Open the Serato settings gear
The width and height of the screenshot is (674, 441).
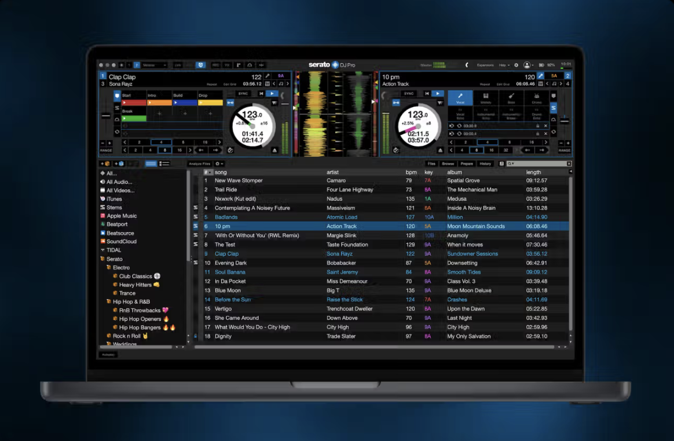(517, 65)
